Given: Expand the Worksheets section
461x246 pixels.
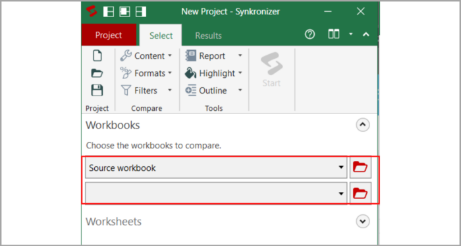Looking at the screenshot, I should click(363, 221).
